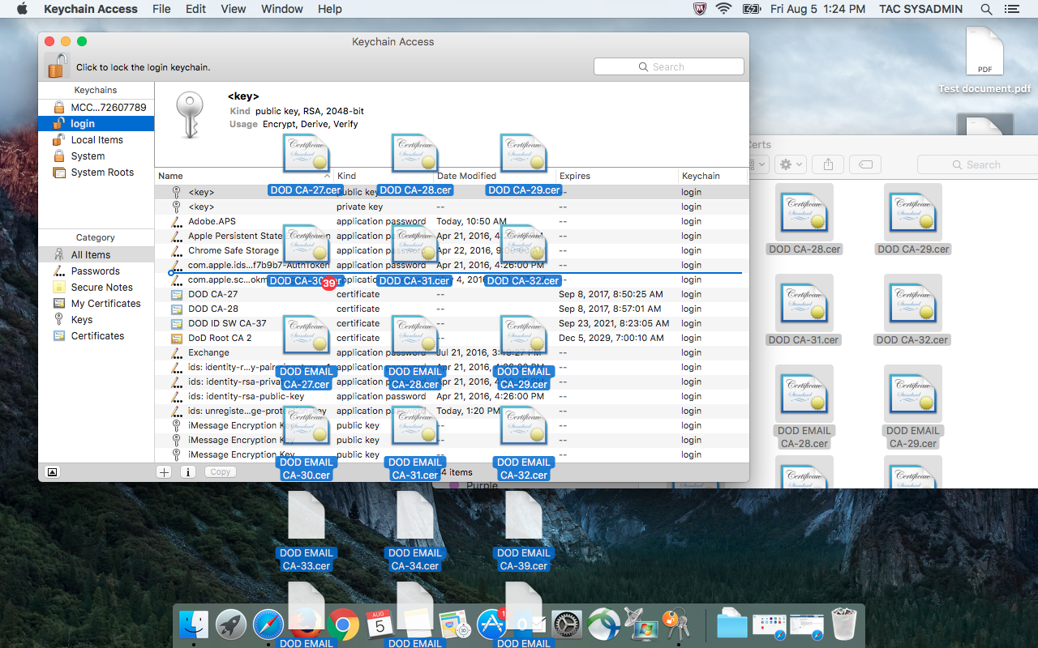
Task: Open Notification Center icon
Action: (x=1011, y=9)
